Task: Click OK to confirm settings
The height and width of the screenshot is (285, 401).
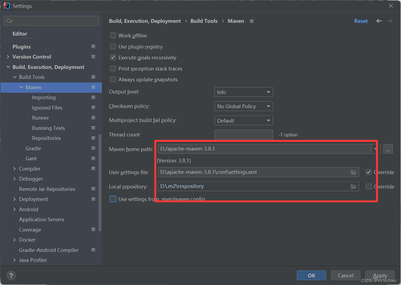Action: tap(311, 276)
